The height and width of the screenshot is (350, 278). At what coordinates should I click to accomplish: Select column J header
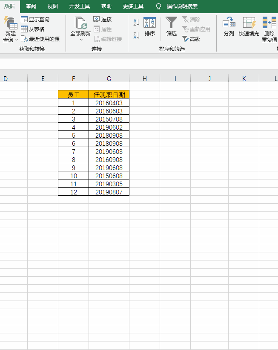click(x=209, y=78)
